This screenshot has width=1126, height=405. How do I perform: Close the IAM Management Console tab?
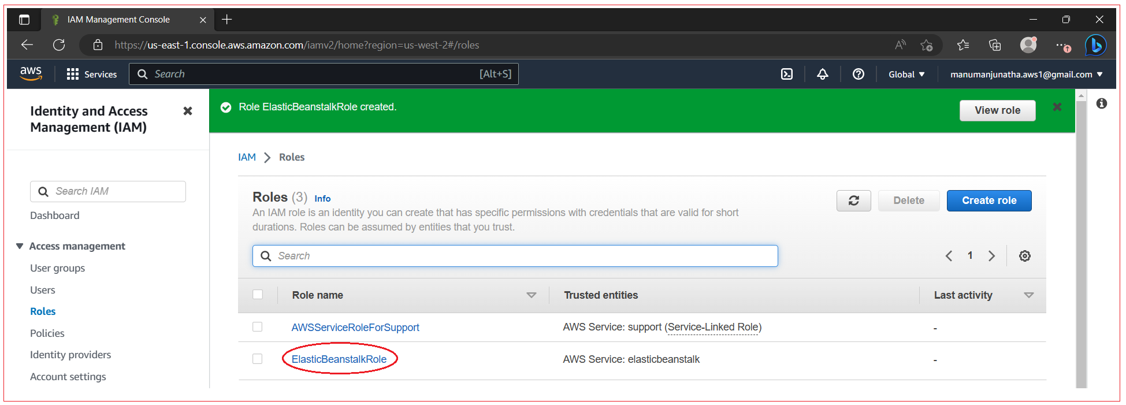pyautogui.click(x=203, y=20)
